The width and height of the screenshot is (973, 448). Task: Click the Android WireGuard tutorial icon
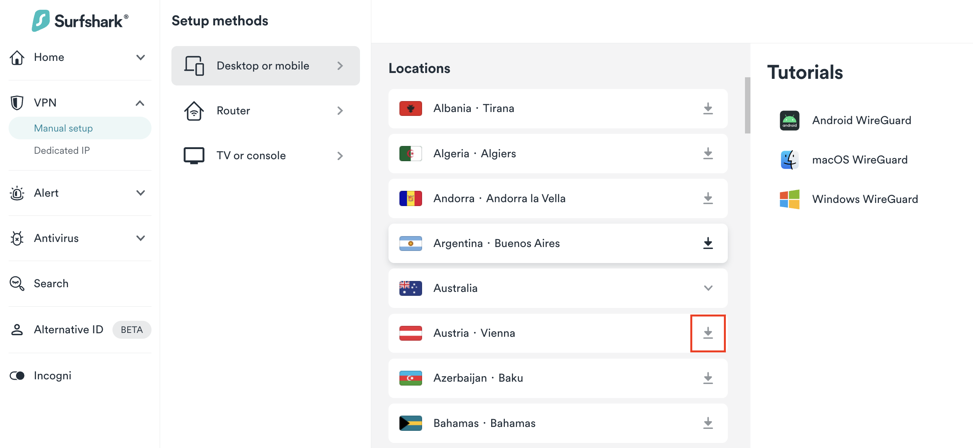coord(789,120)
